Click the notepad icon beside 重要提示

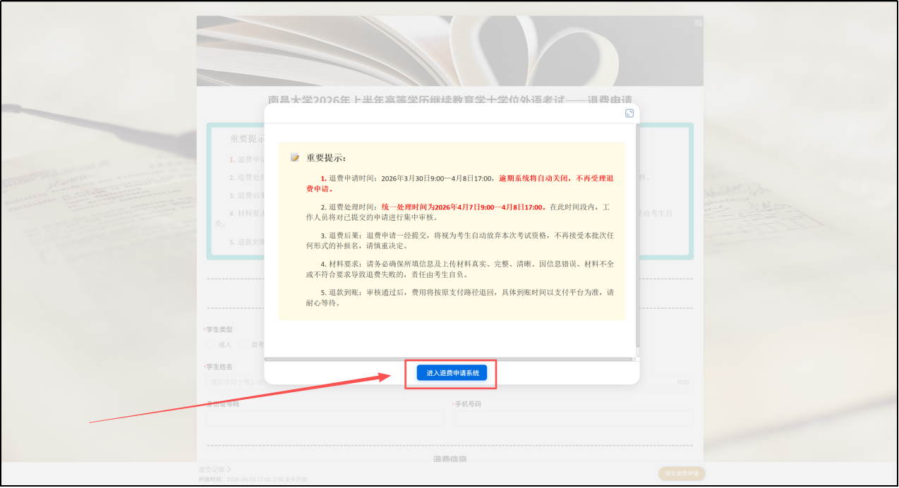point(295,158)
